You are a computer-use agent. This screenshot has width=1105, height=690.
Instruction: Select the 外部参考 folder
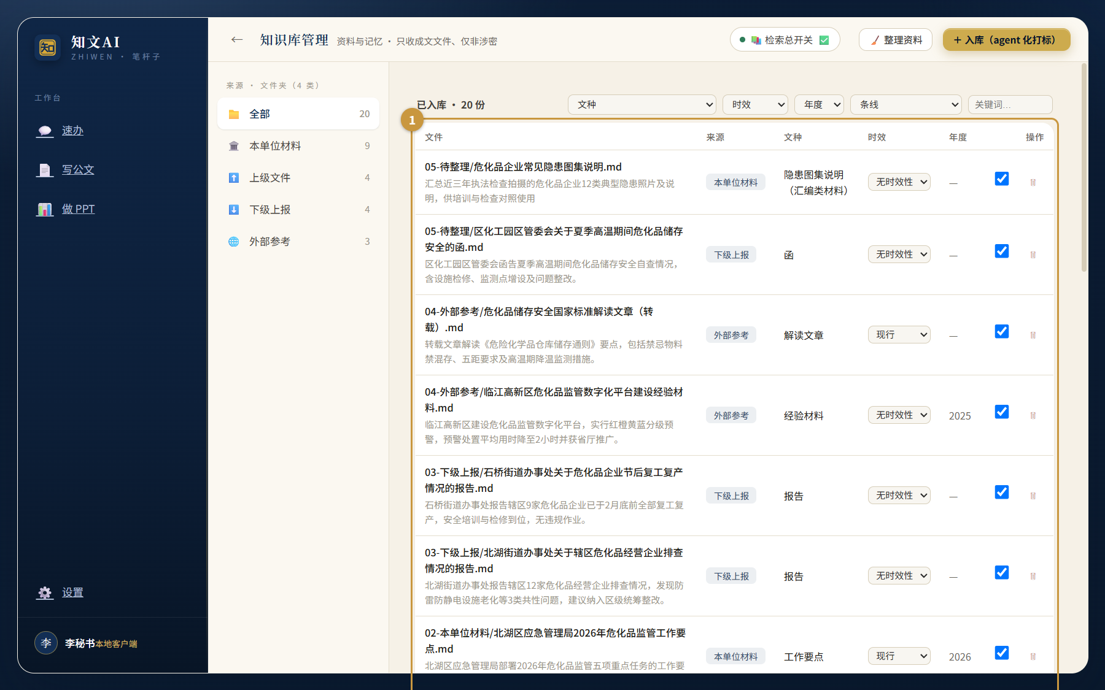coord(298,242)
